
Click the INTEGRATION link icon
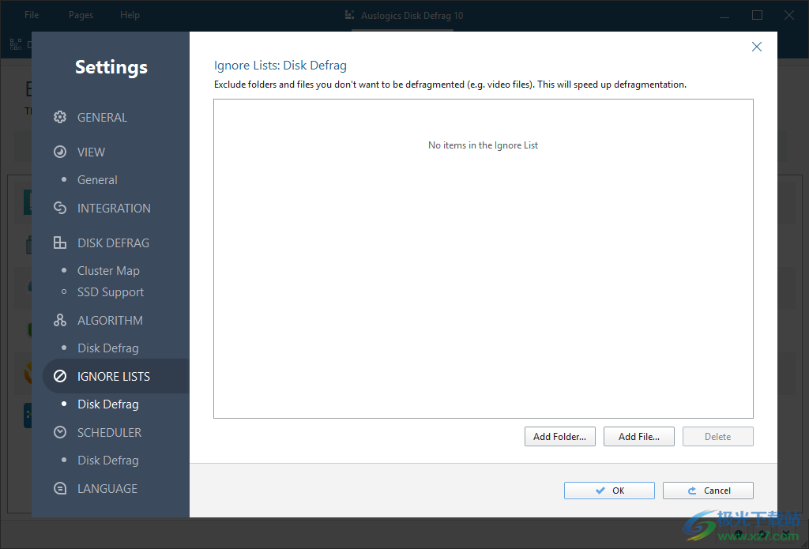(60, 208)
